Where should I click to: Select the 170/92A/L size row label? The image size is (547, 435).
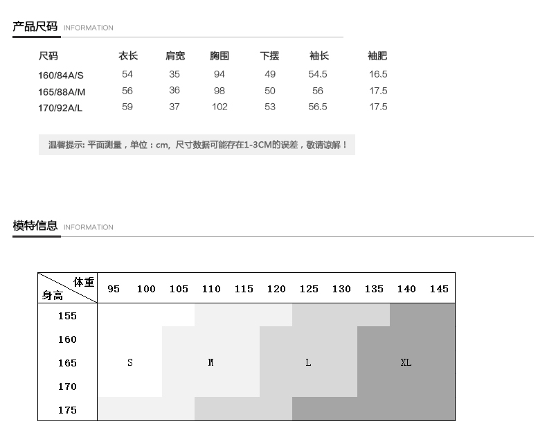click(x=60, y=107)
